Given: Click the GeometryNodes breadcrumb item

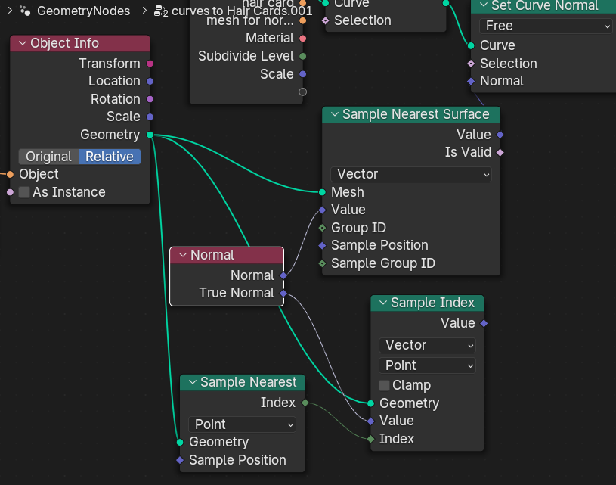Looking at the screenshot, I should click(83, 11).
